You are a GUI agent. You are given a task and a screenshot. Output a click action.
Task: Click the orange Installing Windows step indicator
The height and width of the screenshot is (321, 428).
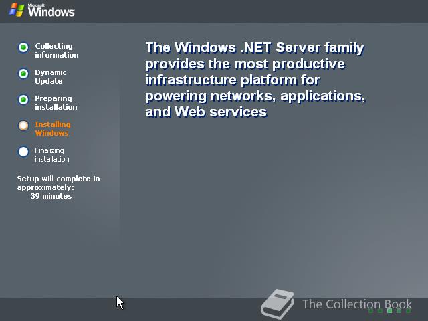(x=23, y=126)
